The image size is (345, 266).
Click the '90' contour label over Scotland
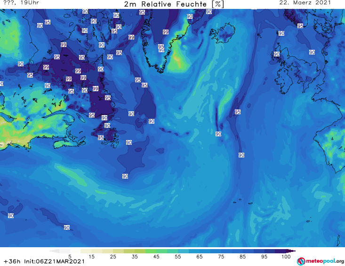(277, 54)
